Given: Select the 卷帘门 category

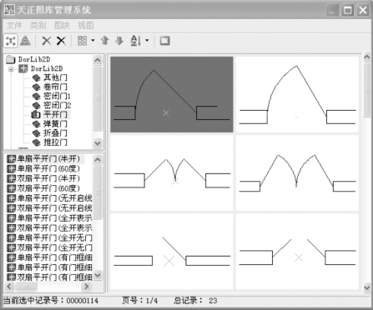Looking at the screenshot, I should point(49,87).
